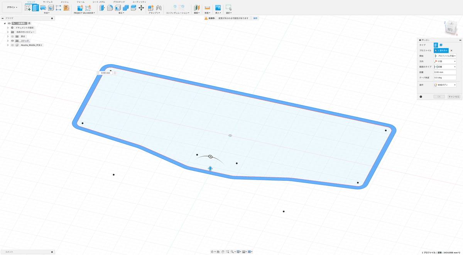The width and height of the screenshot is (463, 255).
Task: Click the Pan hand icon in navigation bar
Action: (223, 252)
